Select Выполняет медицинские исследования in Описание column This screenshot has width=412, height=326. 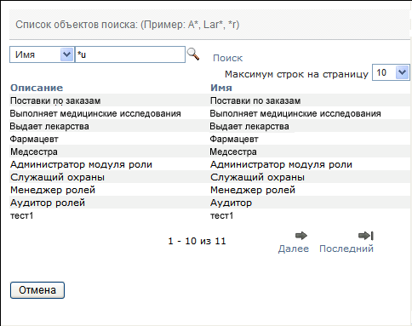95,113
